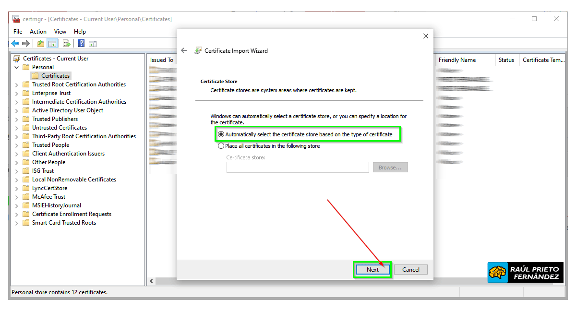Select the McAfee Trust folder icon

point(26,197)
